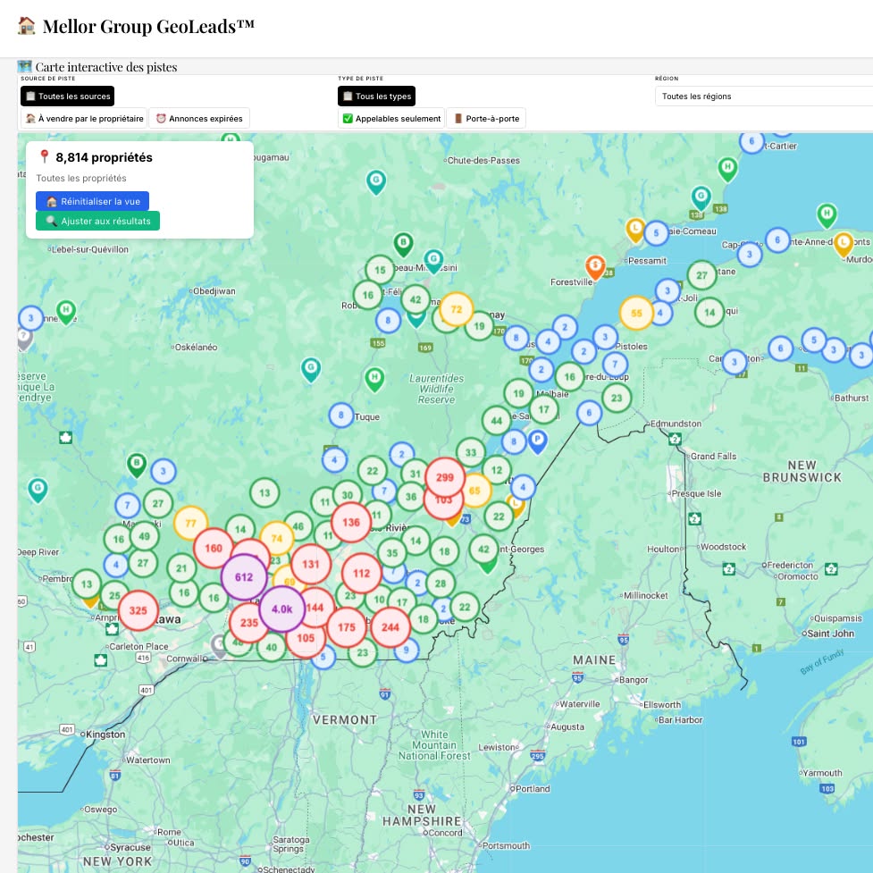
Task: Click the red 131 cluster marker
Action: (x=311, y=564)
